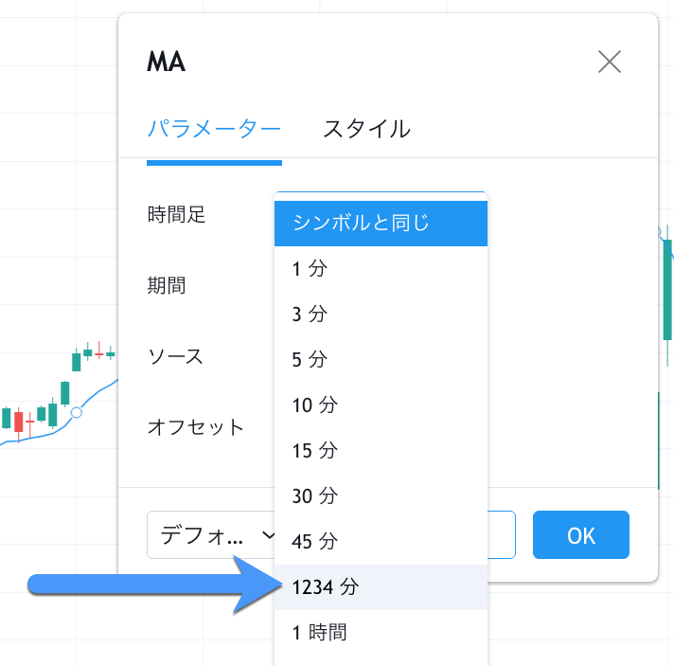
Task: Pick the 5 分 timeframe option
Action: [381, 360]
